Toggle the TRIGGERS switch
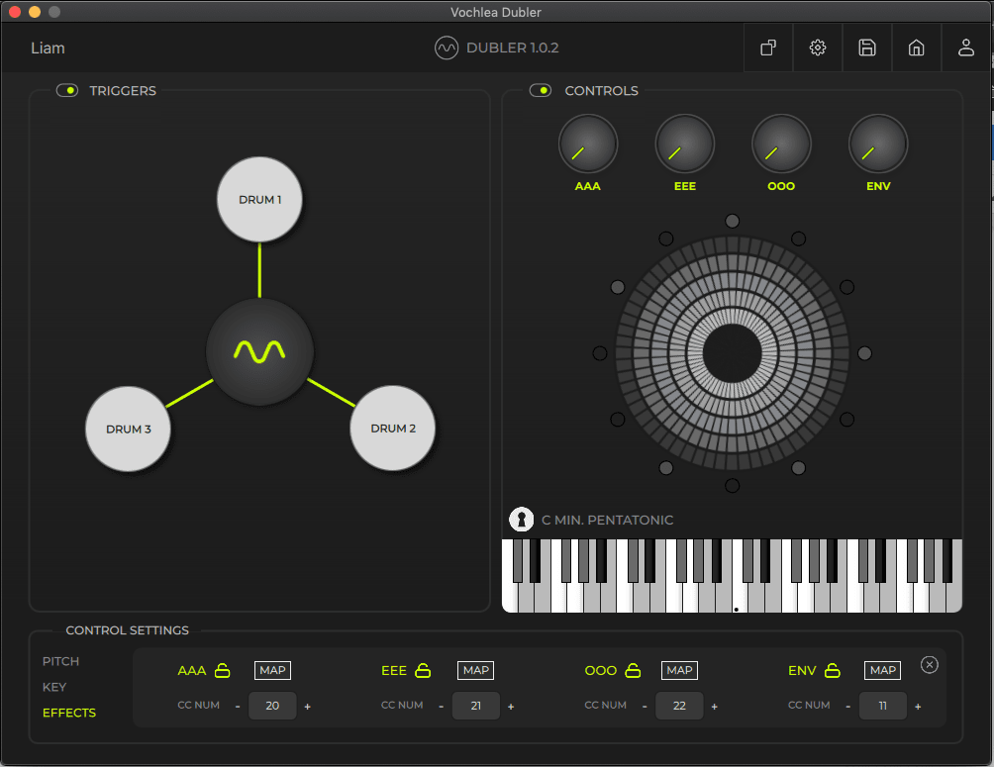This screenshot has height=767, width=994. tap(67, 91)
